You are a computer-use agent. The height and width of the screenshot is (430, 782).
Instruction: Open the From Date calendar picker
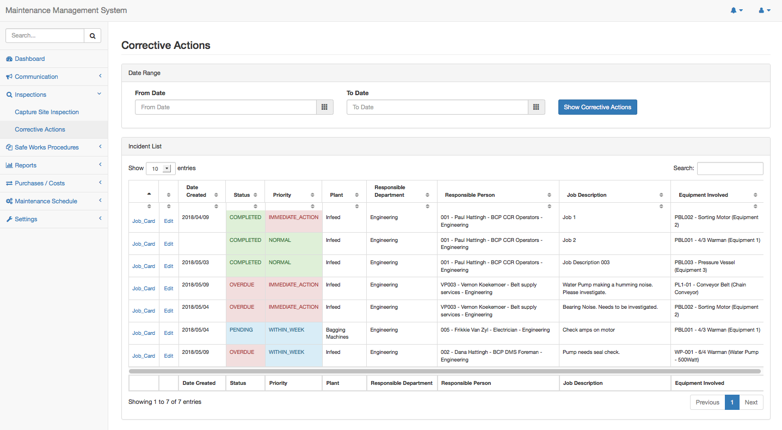click(324, 107)
